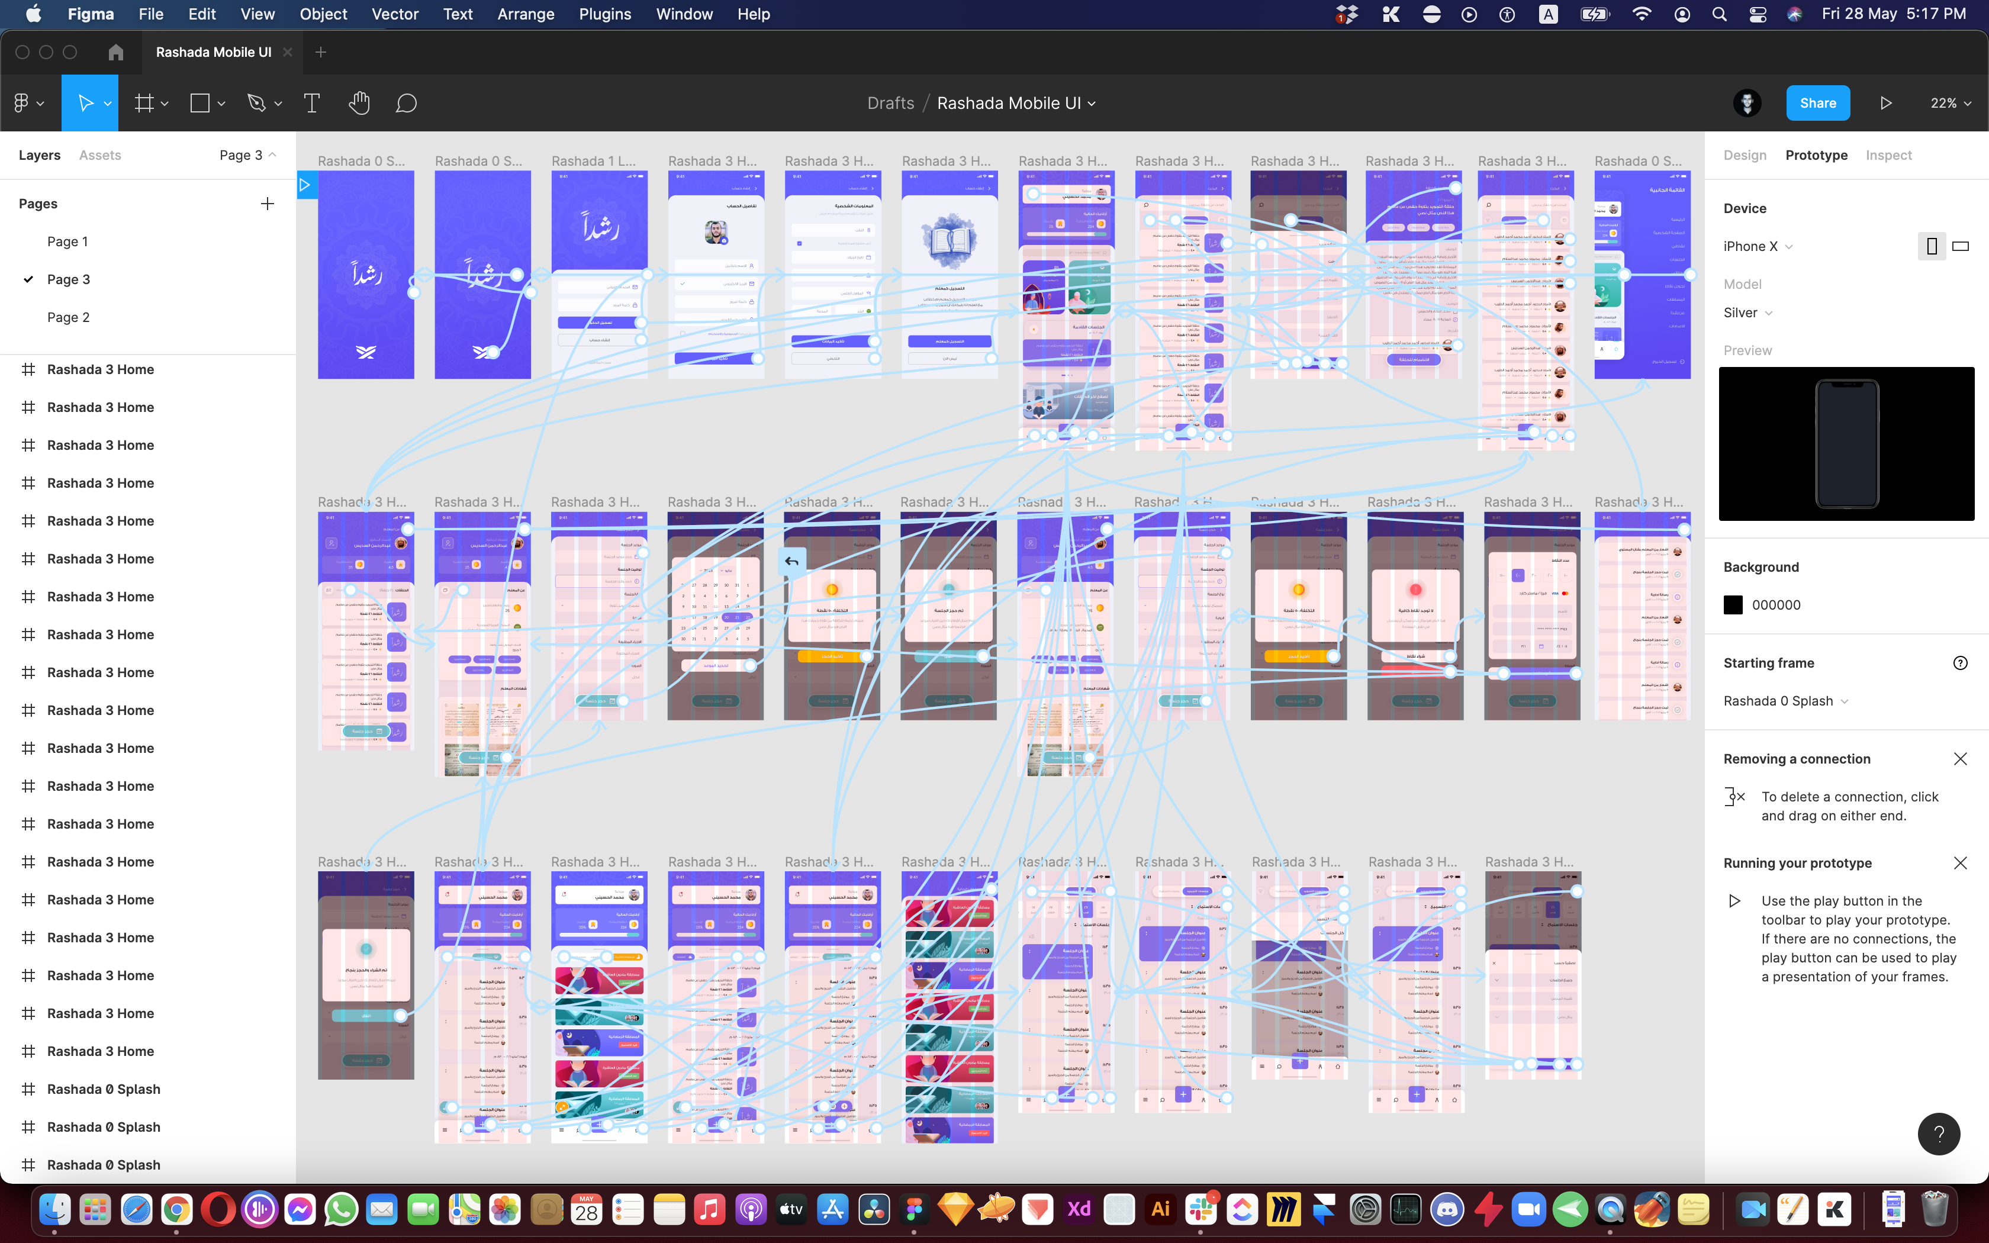This screenshot has height=1243, width=1989.
Task: Add a new page with plus button
Action: 267,203
